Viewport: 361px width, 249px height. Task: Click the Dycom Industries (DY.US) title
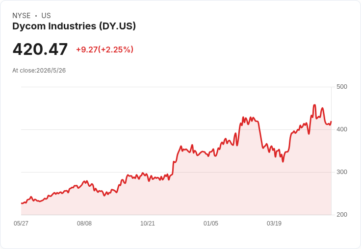(x=74, y=26)
